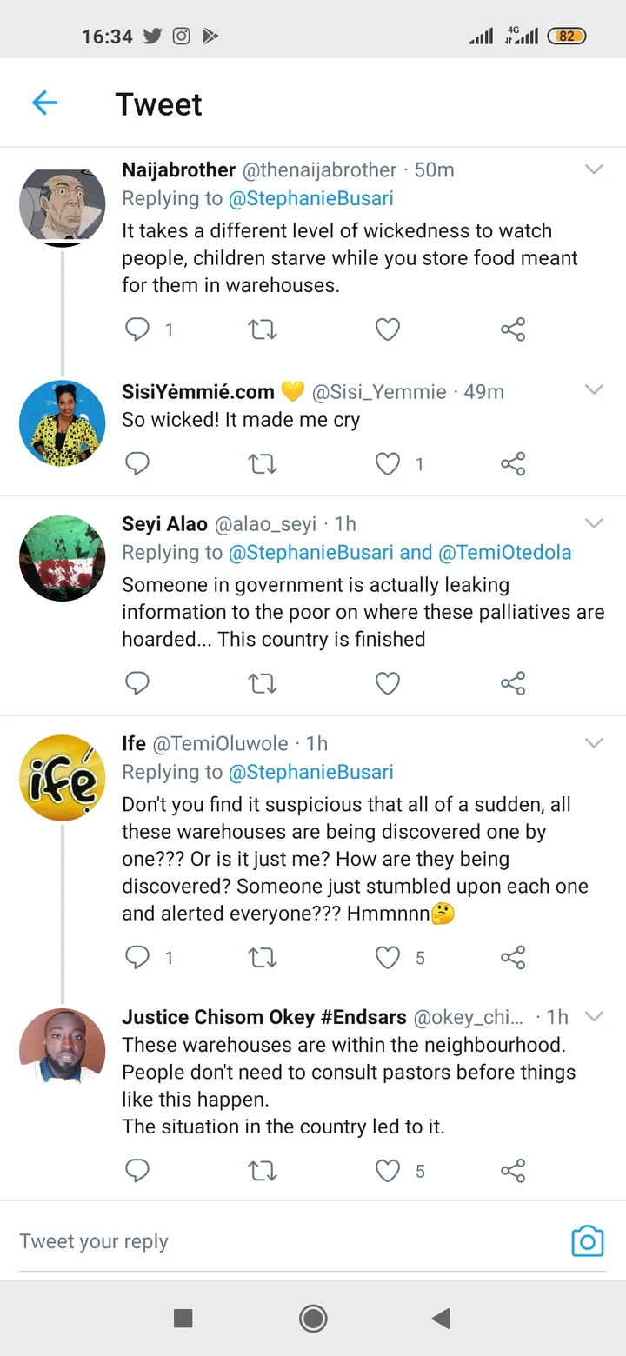This screenshot has height=1356, width=626.
Task: Share Seyi Alao's tweet
Action: 513,684
